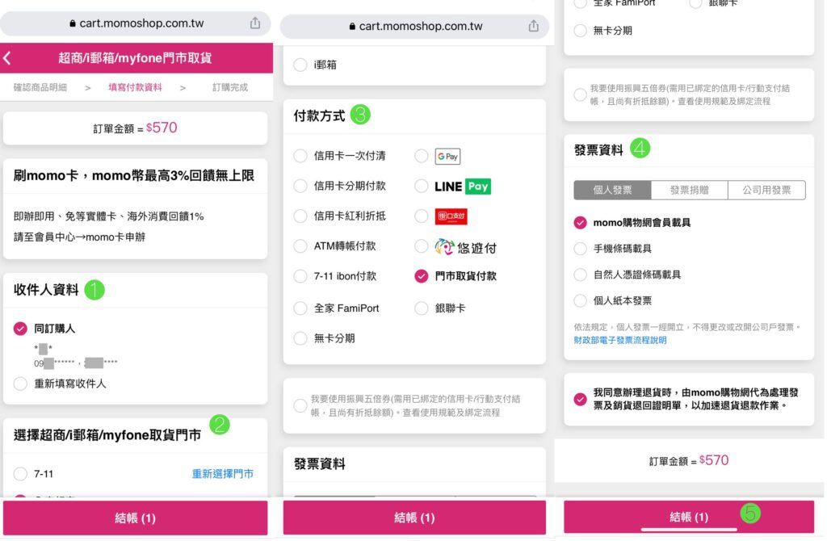The image size is (827, 541).
Task: Select momo購物網會員載具 invoice carrier
Action: pos(580,223)
